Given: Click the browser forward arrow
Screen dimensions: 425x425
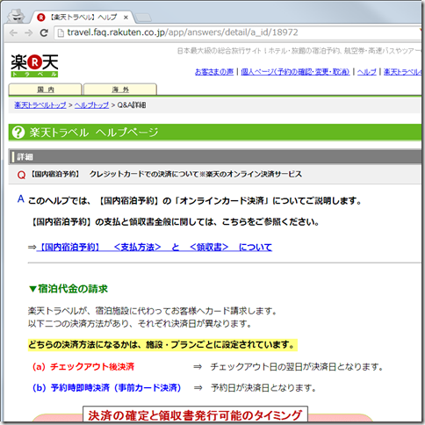Looking at the screenshot, I should click(29, 32).
